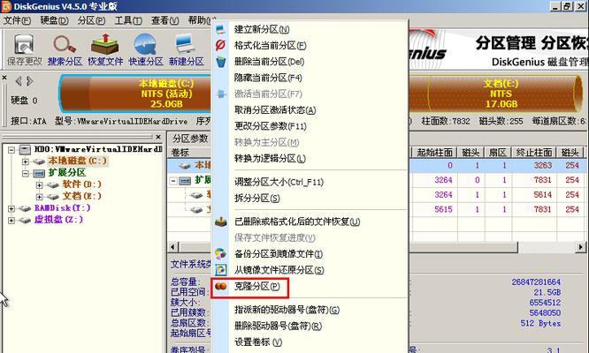Collapse 扩展分区 row in partition table
This screenshot has width=589, height=353.
(173, 181)
